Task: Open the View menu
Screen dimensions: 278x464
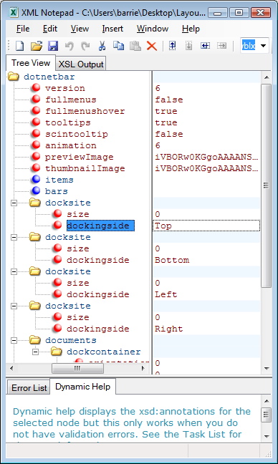Action: pos(80,29)
